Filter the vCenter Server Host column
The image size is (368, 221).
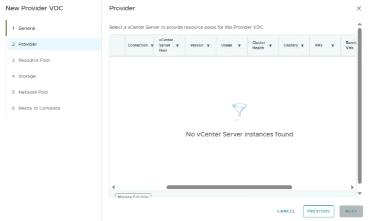(177, 46)
